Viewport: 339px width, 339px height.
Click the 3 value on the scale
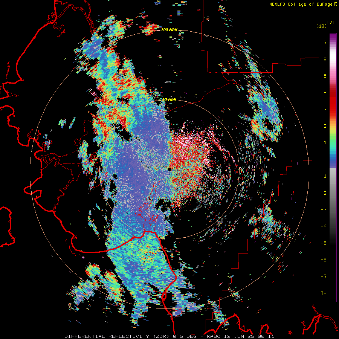pyautogui.click(x=325, y=109)
